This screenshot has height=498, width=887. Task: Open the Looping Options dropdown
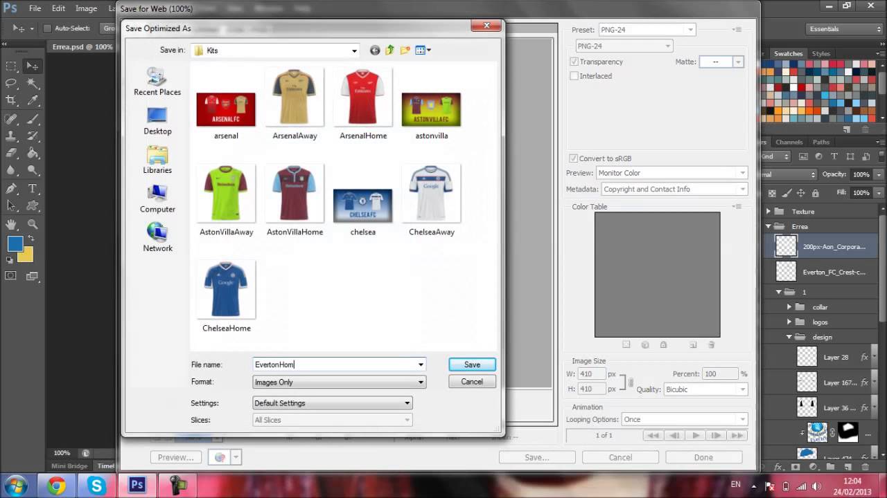click(x=683, y=419)
